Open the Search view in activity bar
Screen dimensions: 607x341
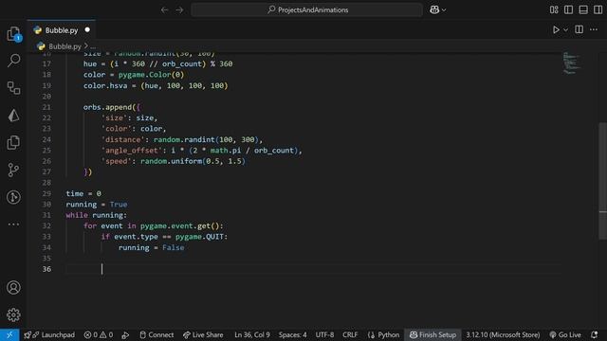[x=13, y=61]
